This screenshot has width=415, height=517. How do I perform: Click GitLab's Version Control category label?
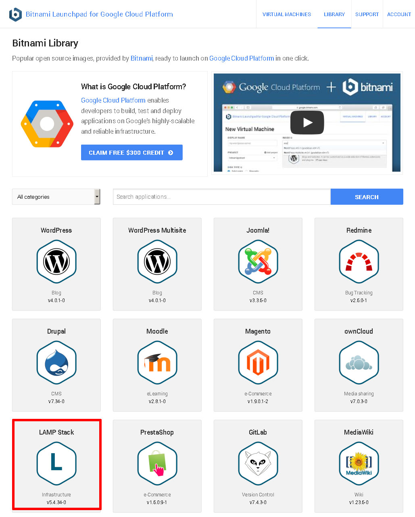[258, 495]
